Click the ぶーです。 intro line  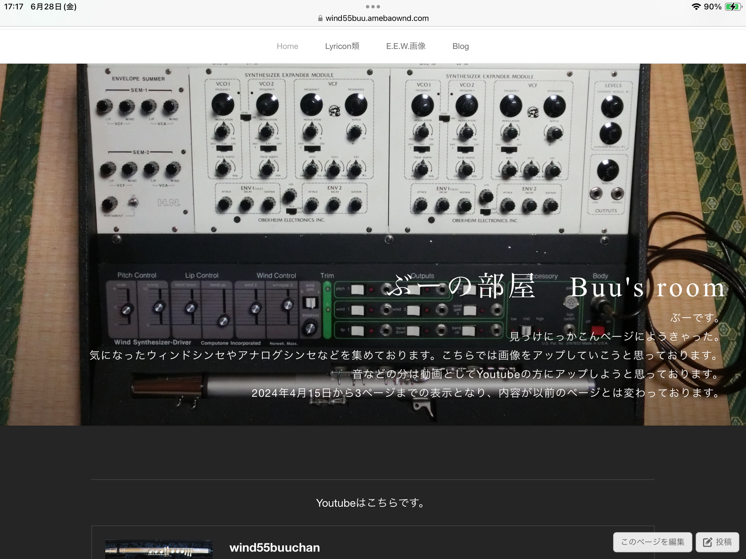coord(695,317)
